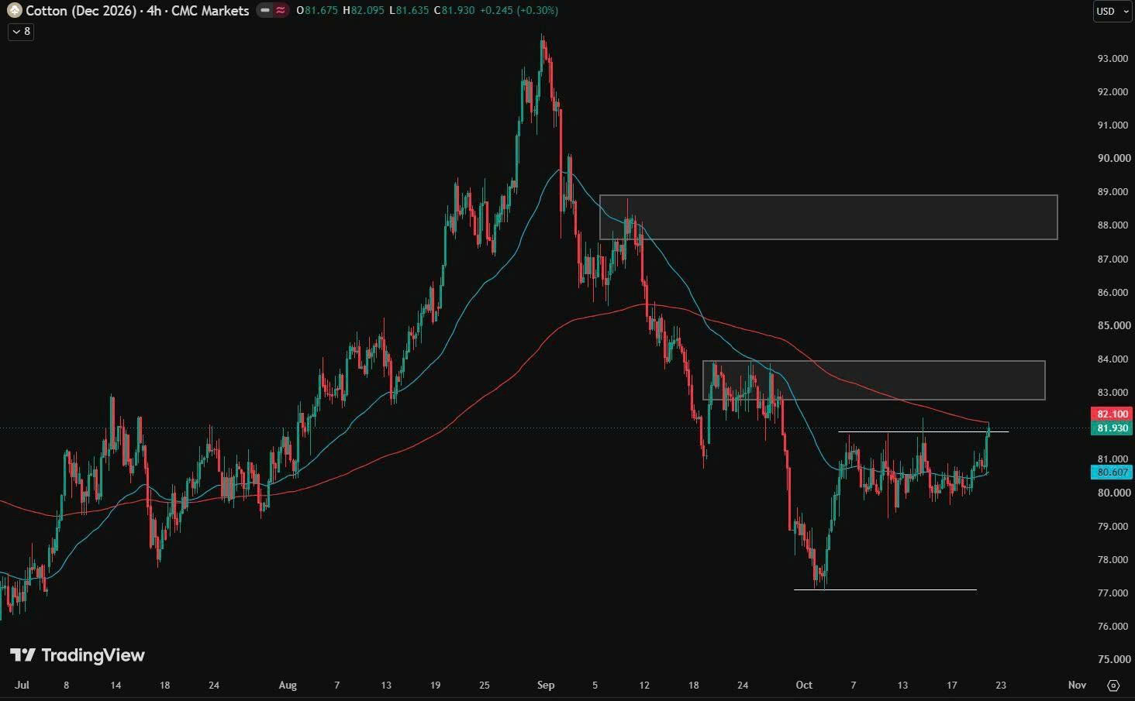This screenshot has width=1135, height=701.
Task: Click the gray dash indicator icon beside the title
Action: click(265, 11)
